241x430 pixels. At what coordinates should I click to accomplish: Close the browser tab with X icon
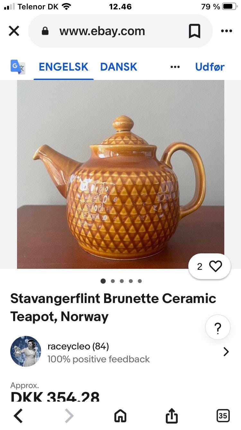tap(14, 31)
